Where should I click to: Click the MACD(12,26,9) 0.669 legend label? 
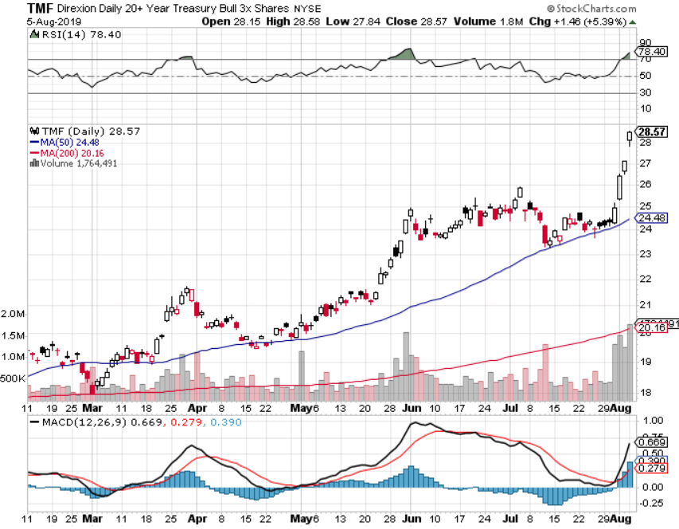pos(102,422)
